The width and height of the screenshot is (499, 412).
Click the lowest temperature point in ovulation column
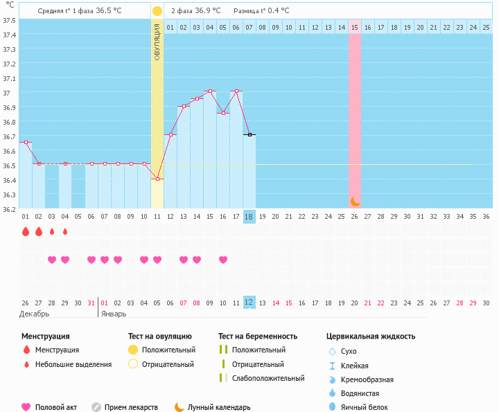point(157,179)
